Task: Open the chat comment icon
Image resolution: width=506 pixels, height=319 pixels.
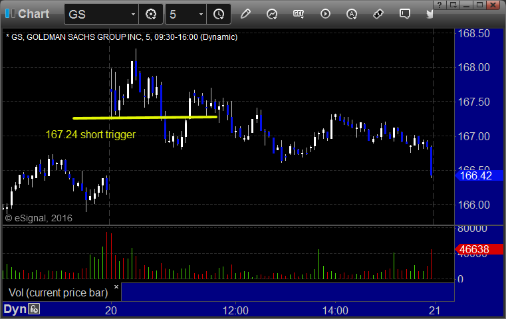Action: (x=405, y=14)
